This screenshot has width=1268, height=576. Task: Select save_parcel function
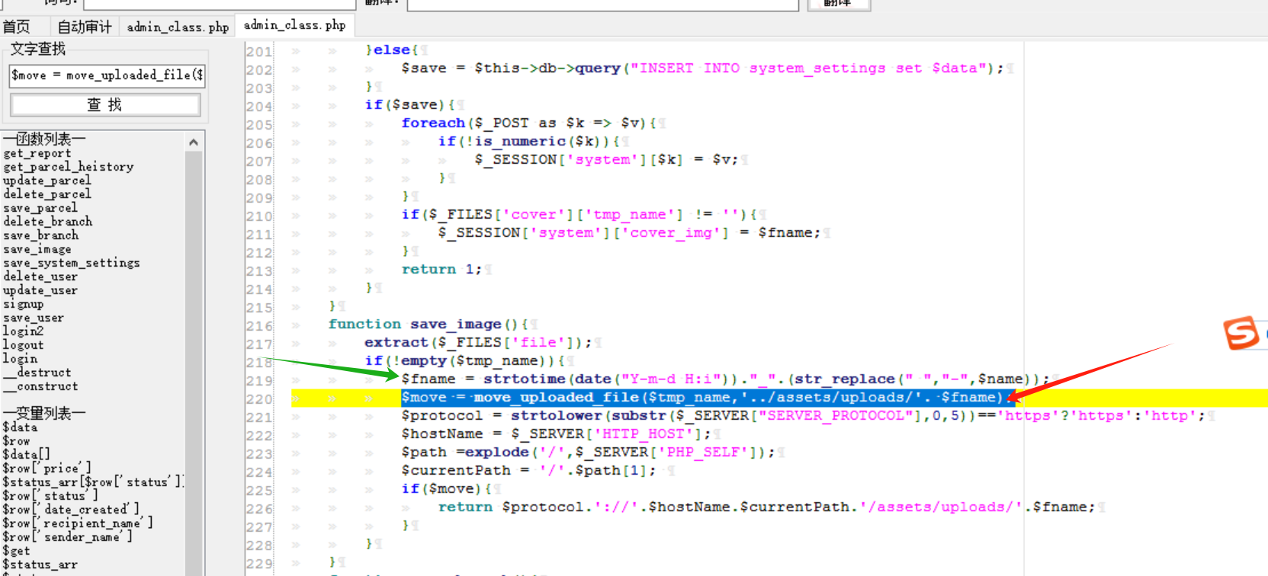click(40, 208)
